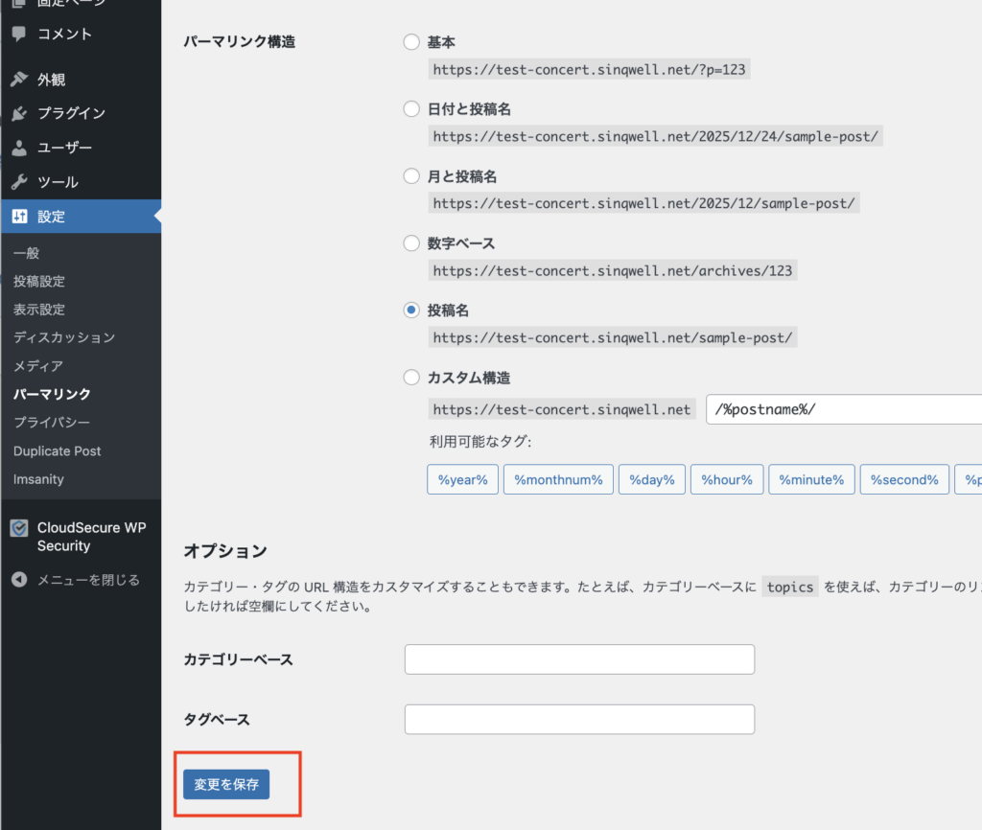Click the Tools wrench icon

pyautogui.click(x=19, y=182)
